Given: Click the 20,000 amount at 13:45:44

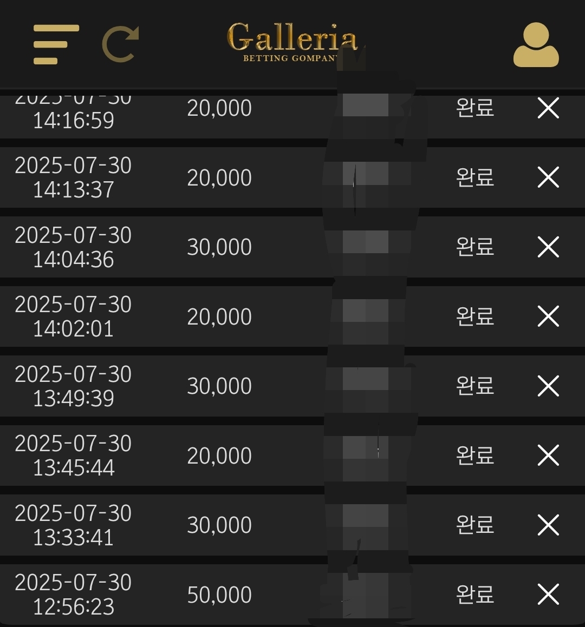Looking at the screenshot, I should 219,456.
